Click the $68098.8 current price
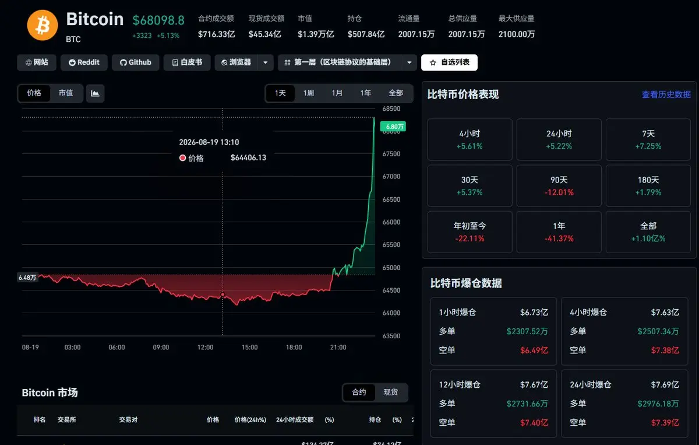The height and width of the screenshot is (445, 699). pos(158,20)
